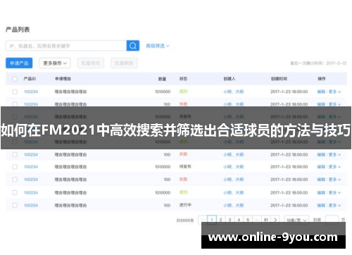The image size is (352, 255).
Task: Open the 更多操作 dropdown
Action: click(55, 63)
